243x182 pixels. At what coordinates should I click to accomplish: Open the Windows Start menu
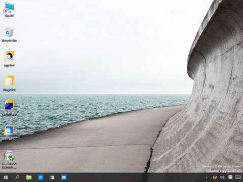tap(6, 177)
